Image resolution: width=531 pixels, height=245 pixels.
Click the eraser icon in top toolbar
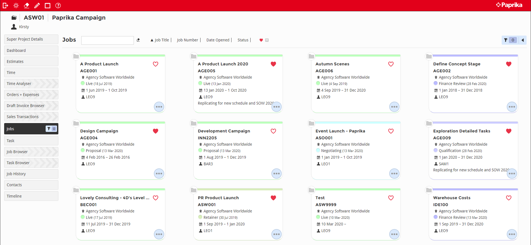click(27, 6)
